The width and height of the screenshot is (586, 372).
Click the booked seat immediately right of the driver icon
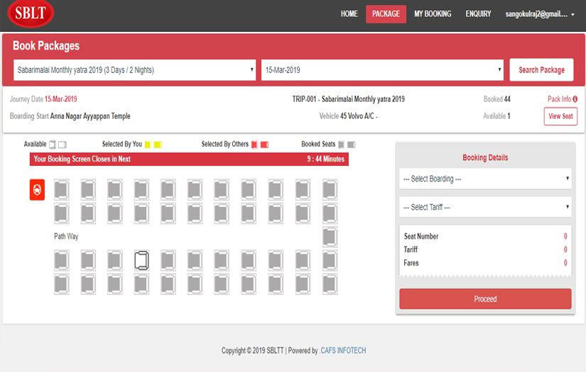[x=62, y=189]
